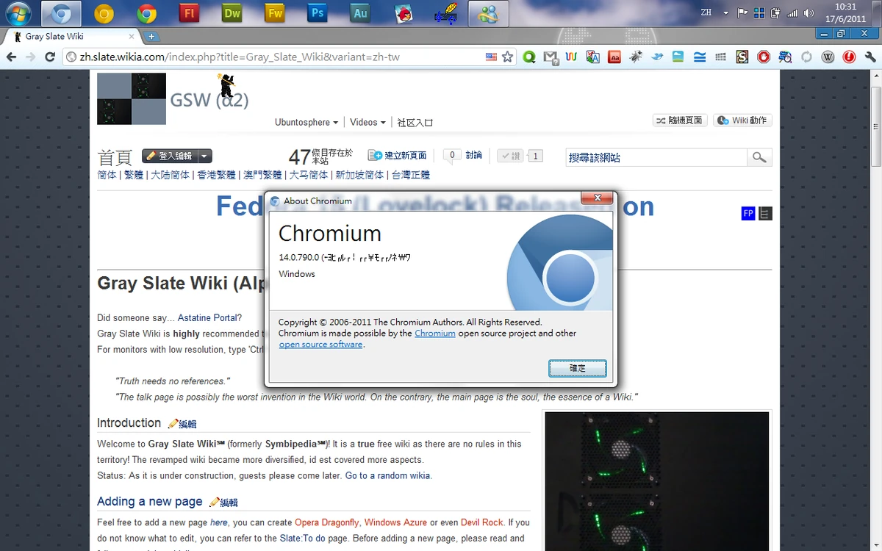This screenshot has width=882, height=551.
Task: Click the red stop-hand blocker extension icon
Action: coord(764,57)
